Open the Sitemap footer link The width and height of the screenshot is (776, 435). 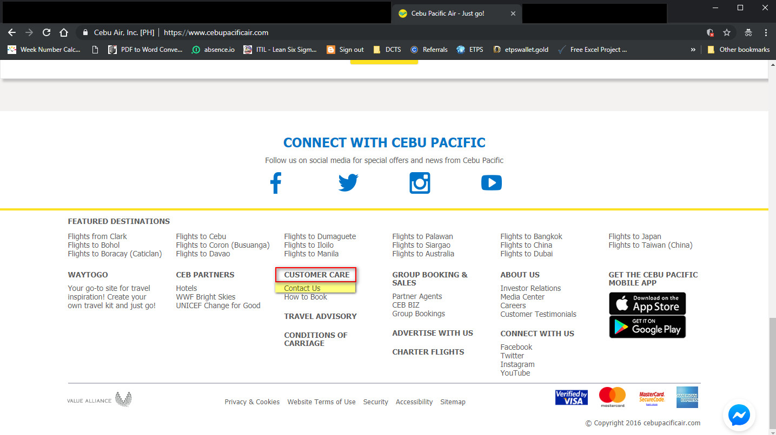453,402
